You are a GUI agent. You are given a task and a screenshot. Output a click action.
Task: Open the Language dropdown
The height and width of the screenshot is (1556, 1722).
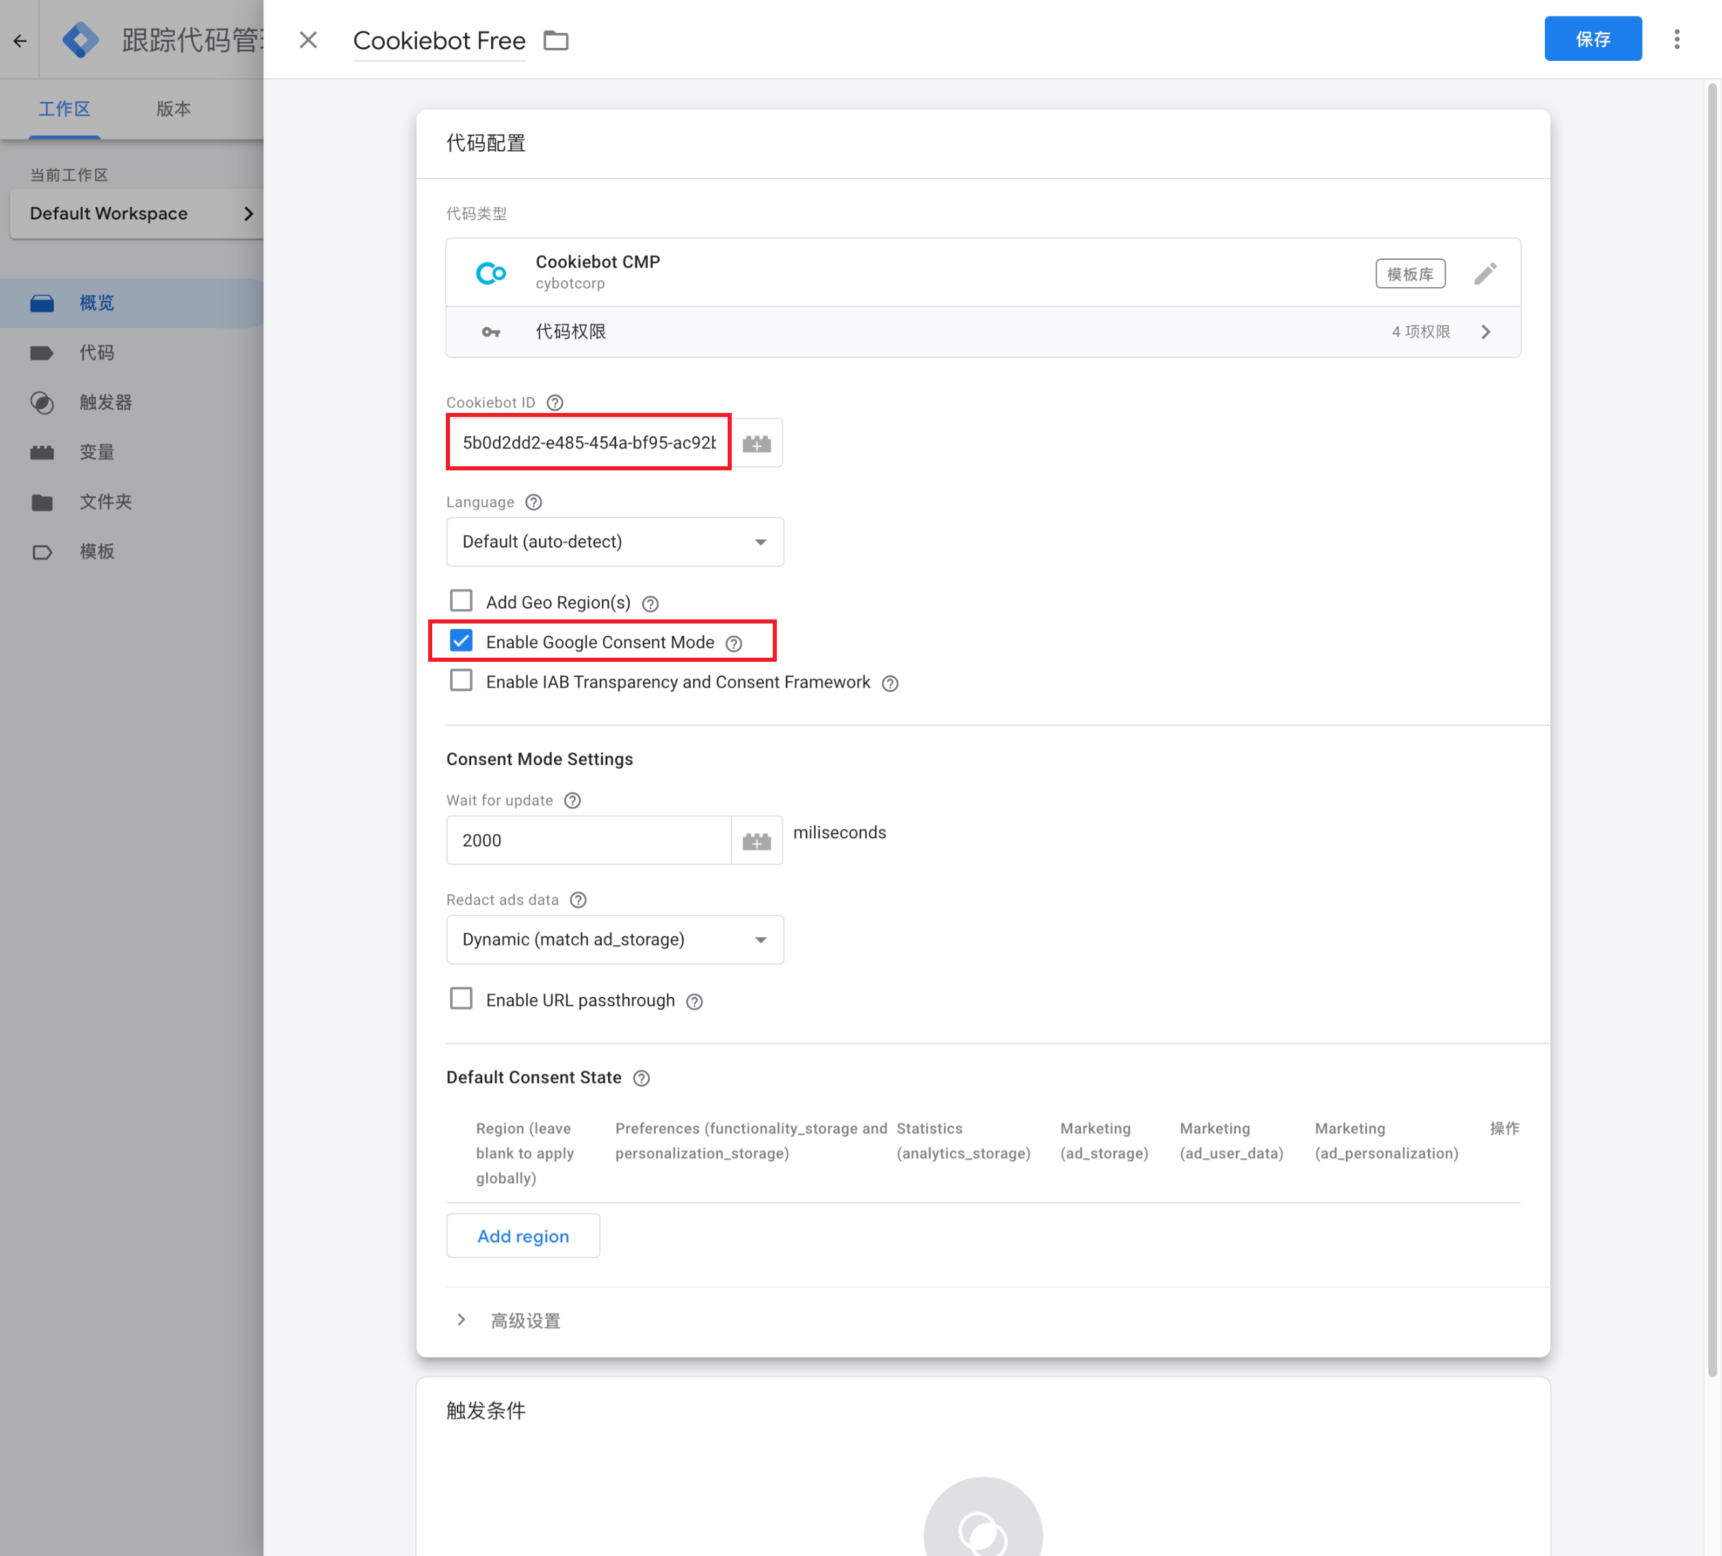[614, 541]
